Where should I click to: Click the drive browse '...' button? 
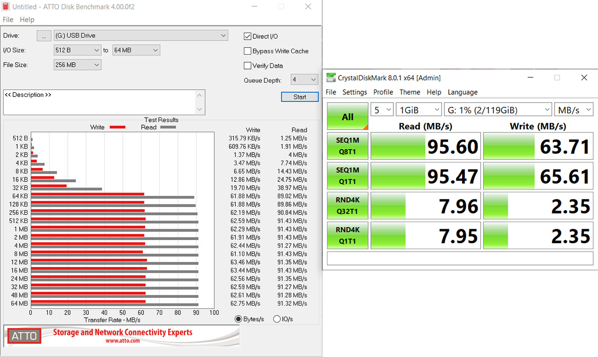tap(43, 35)
